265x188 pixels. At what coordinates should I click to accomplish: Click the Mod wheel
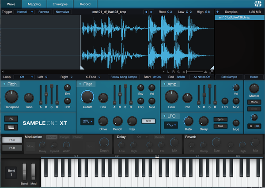point(33,172)
